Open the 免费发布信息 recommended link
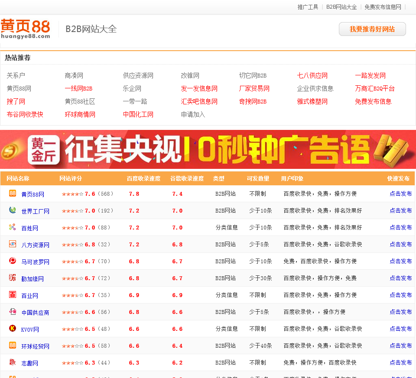 point(373,101)
